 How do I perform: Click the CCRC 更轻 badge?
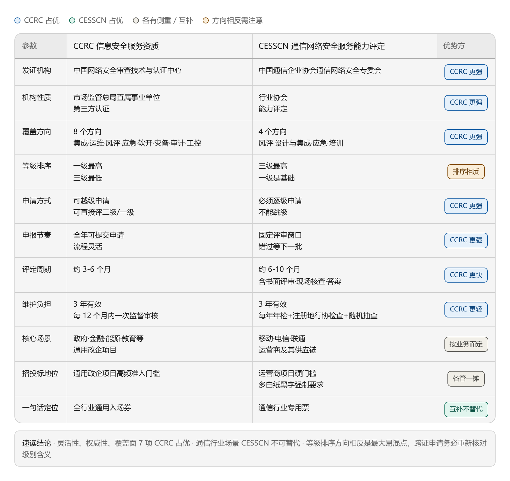(466, 310)
